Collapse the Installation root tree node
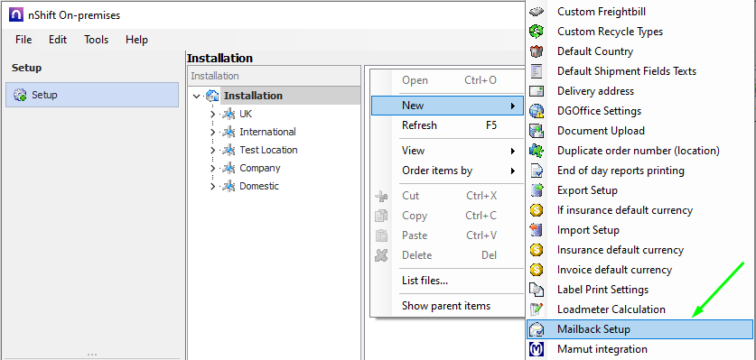Viewport: 756px width, 360px height. tap(196, 96)
